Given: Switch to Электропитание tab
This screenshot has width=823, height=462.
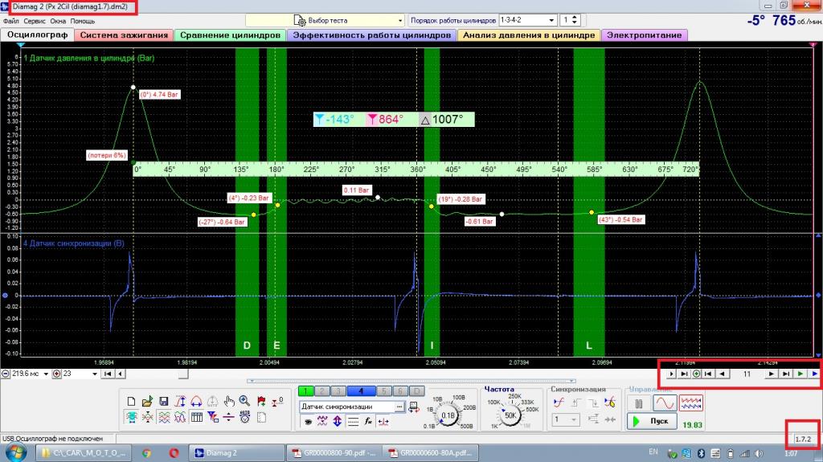Looking at the screenshot, I should click(x=644, y=35).
